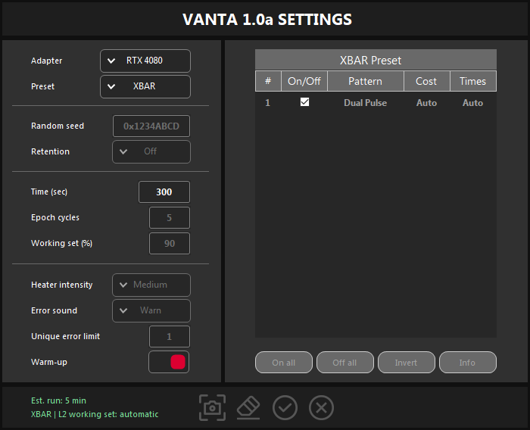
Task: Uncheck the Dual Pulse pattern checkbox
Action: click(x=304, y=101)
